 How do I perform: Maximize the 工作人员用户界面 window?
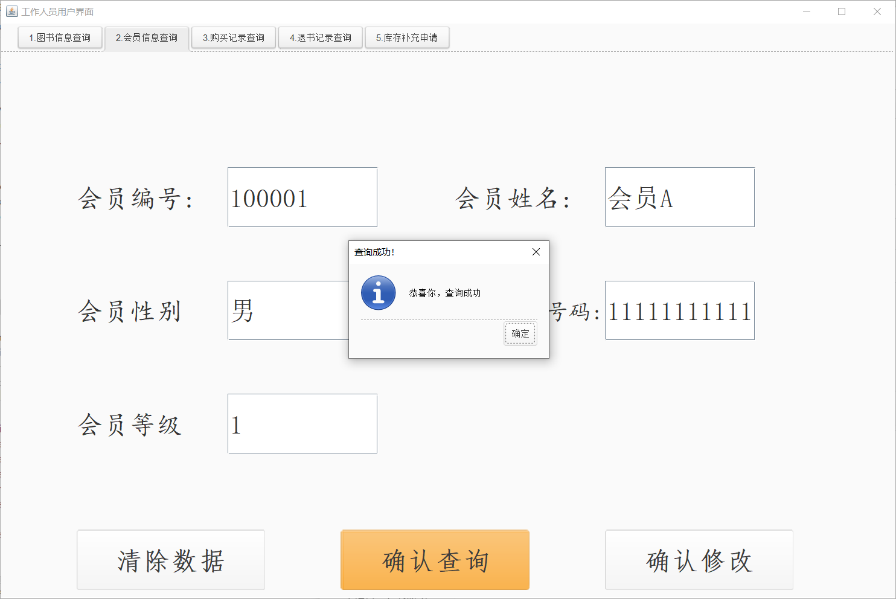[842, 11]
